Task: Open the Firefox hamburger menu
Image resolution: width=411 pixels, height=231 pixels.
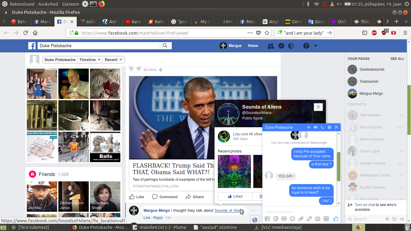Action: tap(405, 33)
